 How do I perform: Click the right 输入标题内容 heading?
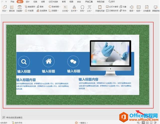click(88, 79)
